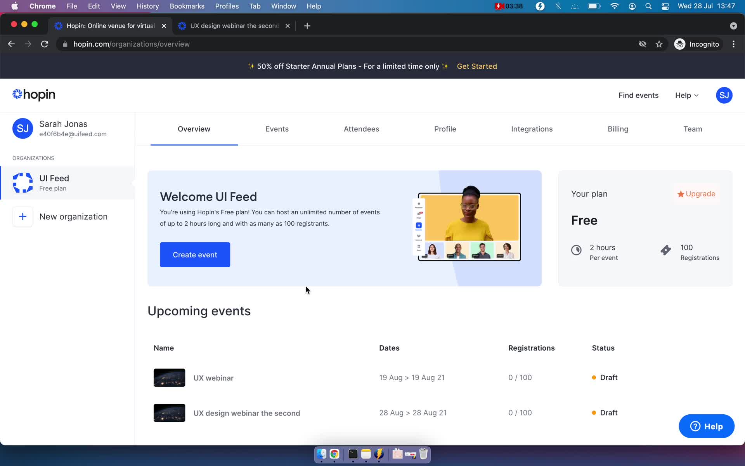Click the Wi-Fi status icon
Image resolution: width=745 pixels, height=466 pixels.
[614, 6]
